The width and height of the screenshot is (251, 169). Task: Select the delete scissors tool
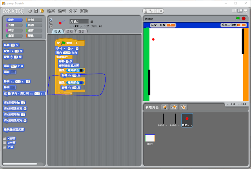pyautogui.click(x=151, y=11)
